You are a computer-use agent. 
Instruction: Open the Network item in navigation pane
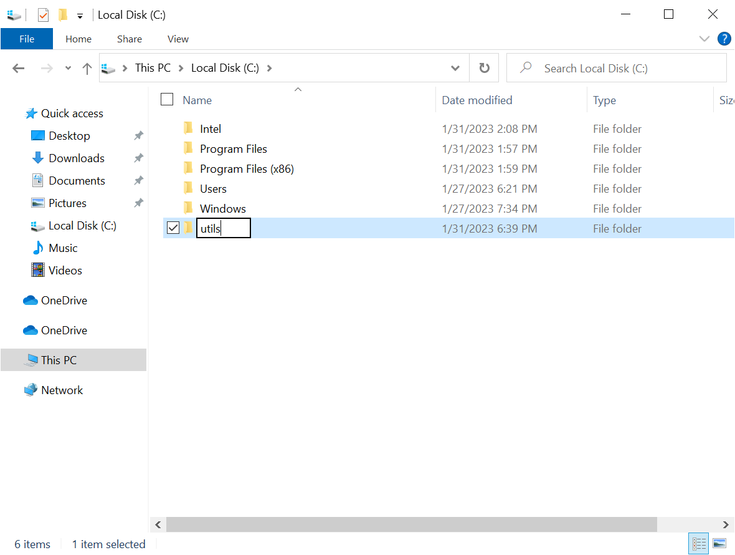(x=62, y=390)
